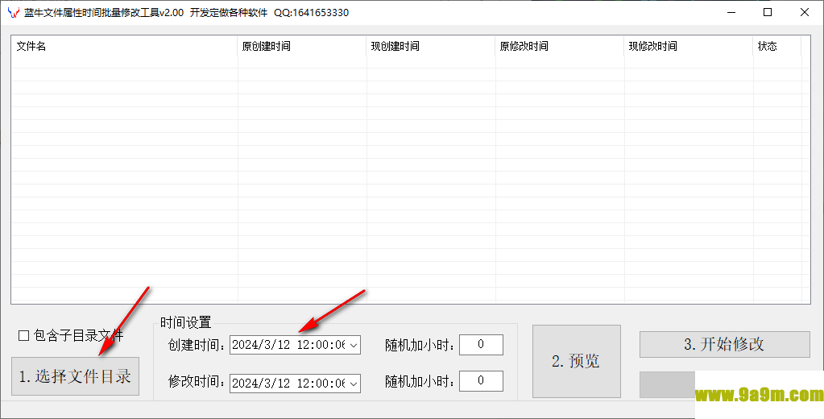Sort by 原修改时间 column header

(560, 46)
